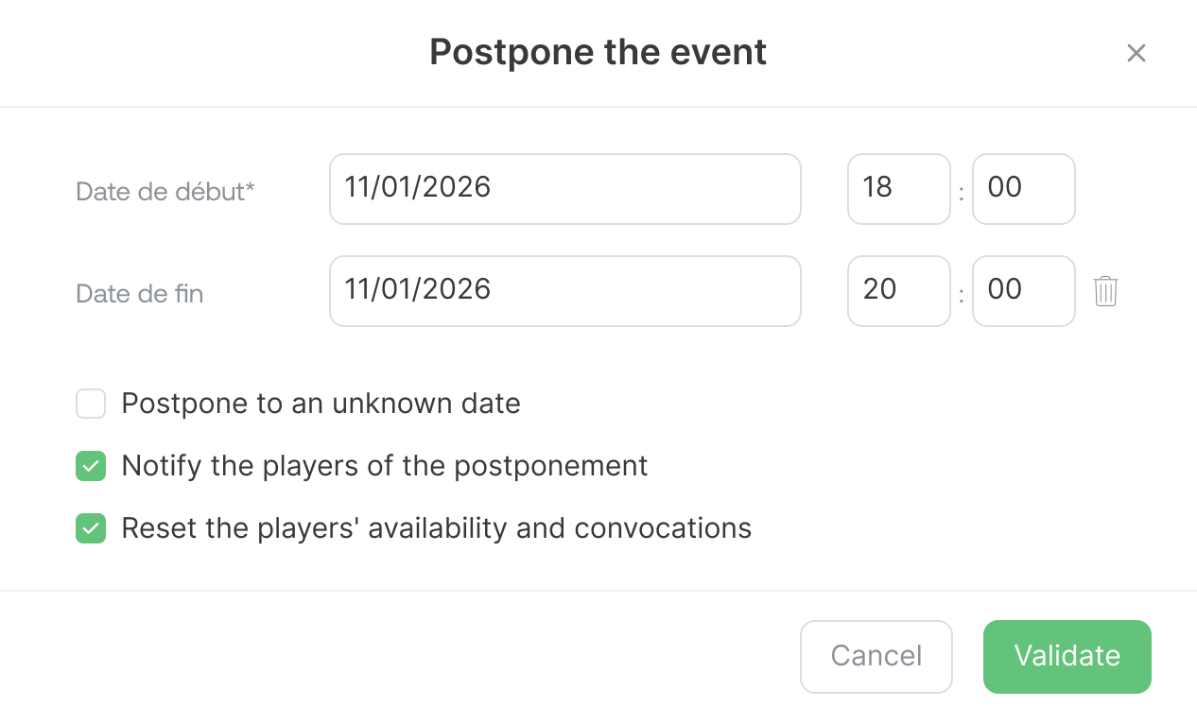
Task: Open the Date de fin date field
Action: (564, 291)
